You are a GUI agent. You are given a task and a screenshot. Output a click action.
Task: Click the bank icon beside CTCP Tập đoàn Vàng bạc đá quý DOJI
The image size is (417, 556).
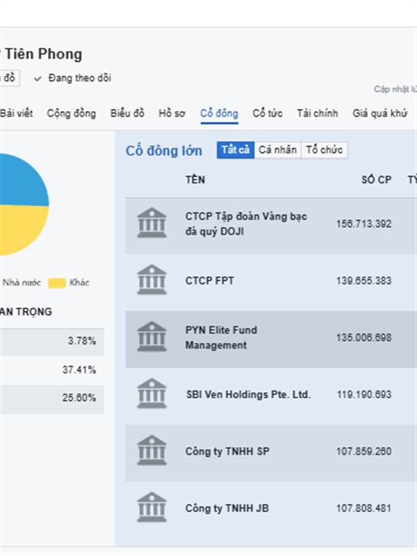tap(152, 222)
